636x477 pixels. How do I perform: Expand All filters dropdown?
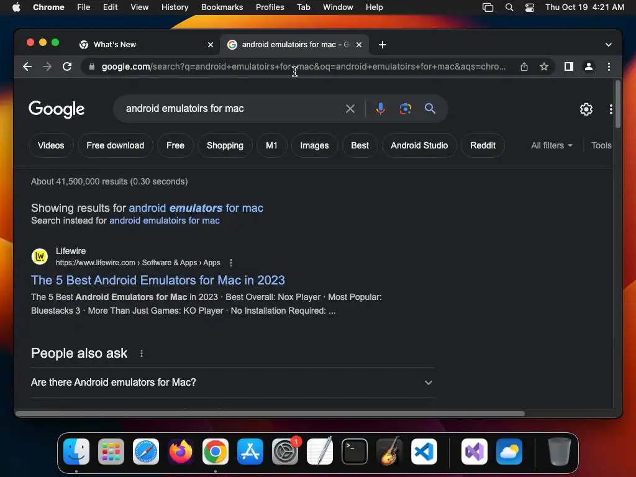point(552,145)
